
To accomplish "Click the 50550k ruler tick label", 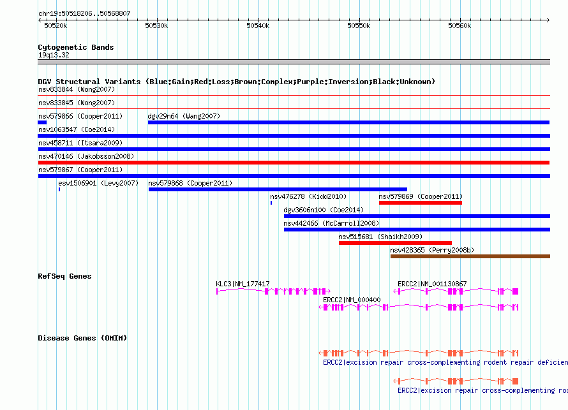I will tap(359, 26).
